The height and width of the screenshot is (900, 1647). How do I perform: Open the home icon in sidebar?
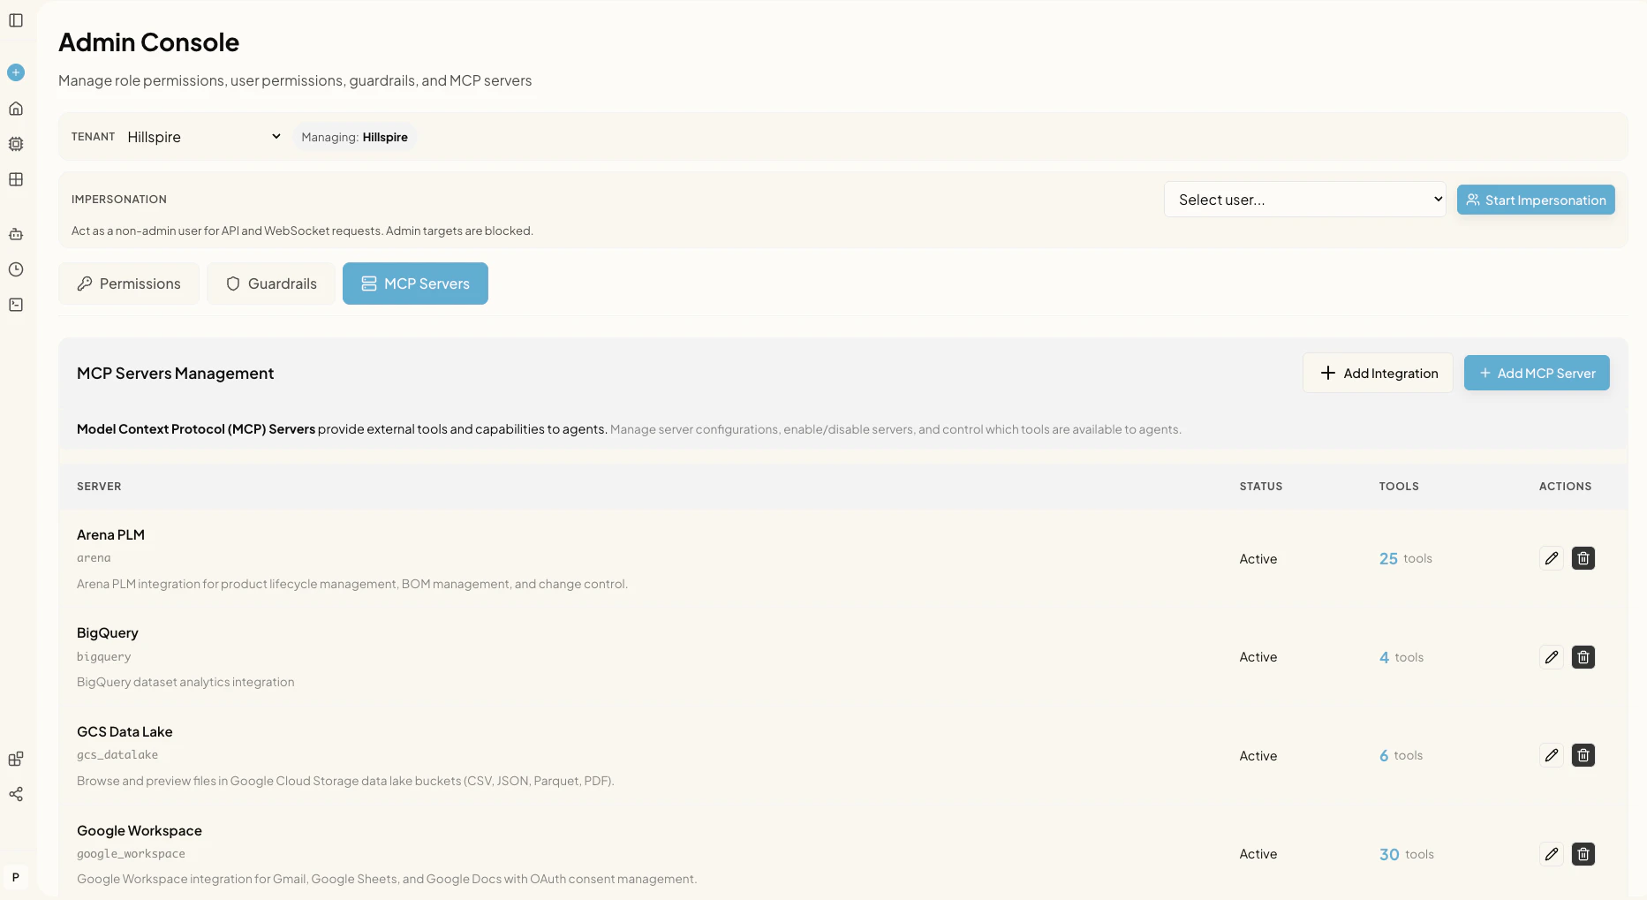pos(16,109)
